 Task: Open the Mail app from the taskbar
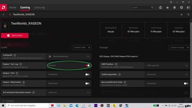click(71, 105)
